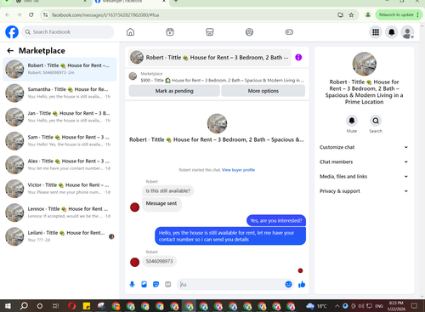425x312 pixels.
Task: Open Facebook notifications bell
Action: [392, 32]
